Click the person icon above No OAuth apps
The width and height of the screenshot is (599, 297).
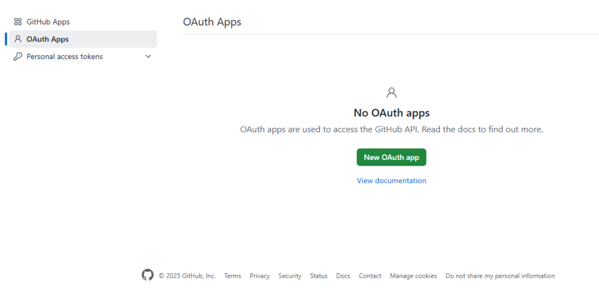coord(391,93)
